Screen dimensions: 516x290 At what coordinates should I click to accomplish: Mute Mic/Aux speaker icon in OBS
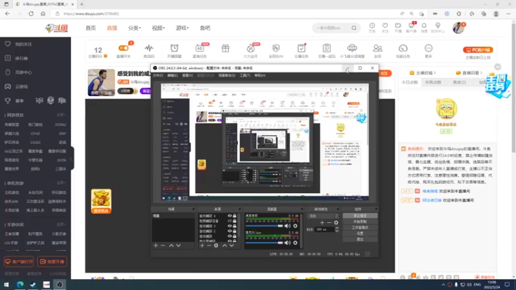(287, 243)
